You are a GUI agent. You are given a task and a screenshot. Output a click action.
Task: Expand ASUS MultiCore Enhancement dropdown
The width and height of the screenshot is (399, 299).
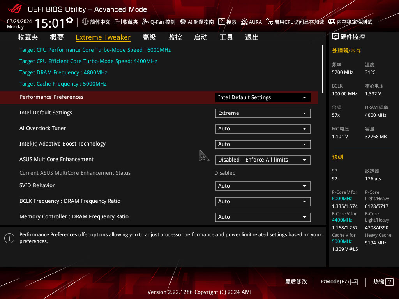point(263,160)
